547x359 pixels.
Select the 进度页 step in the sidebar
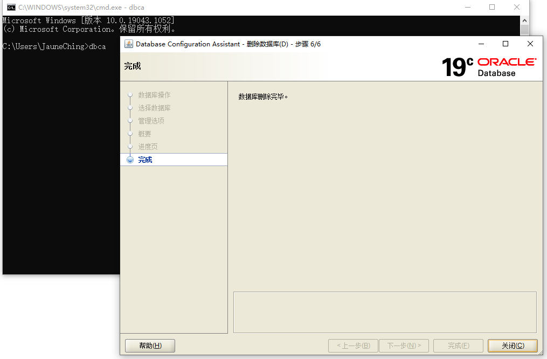[x=149, y=146]
